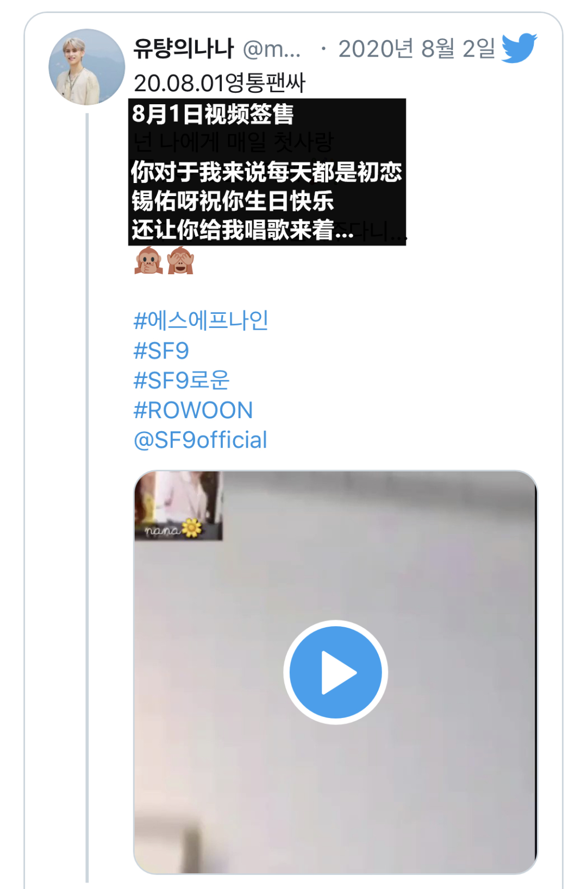Click the speak-no-evil monkey emoji
Screen dimensions: 587x889
(x=148, y=261)
